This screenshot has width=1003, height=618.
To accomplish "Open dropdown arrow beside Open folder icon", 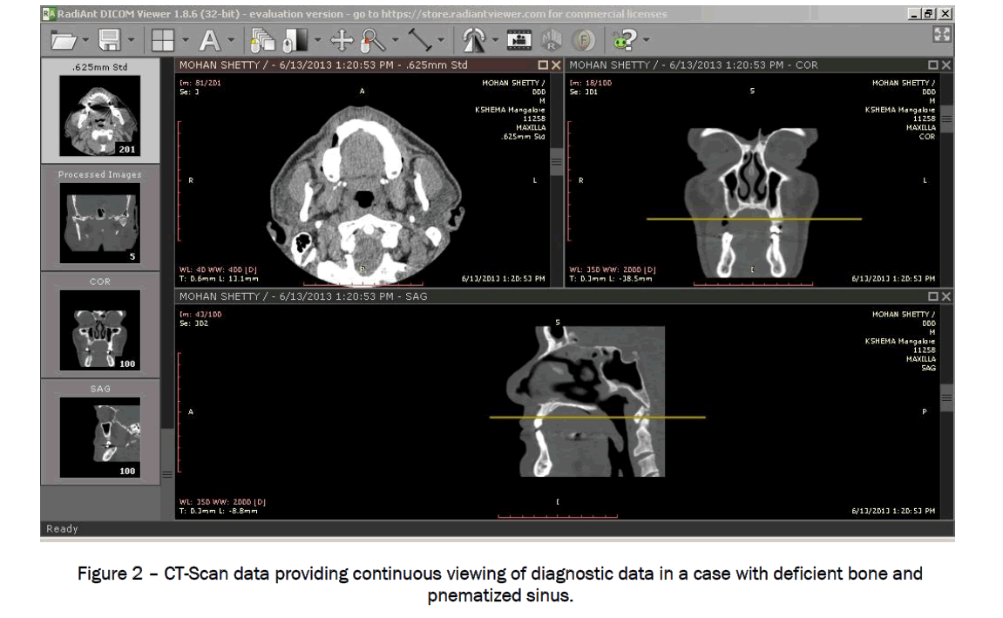I will (85, 40).
